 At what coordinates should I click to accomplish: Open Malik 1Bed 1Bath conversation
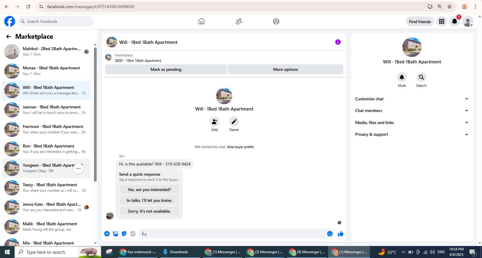[x=47, y=226]
